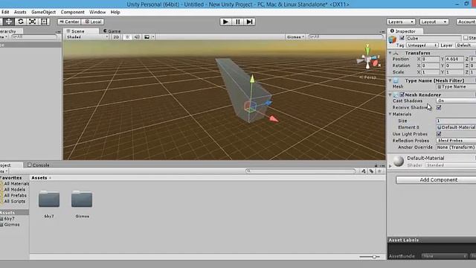Image resolution: width=476 pixels, height=268 pixels.
Task: Open the GameObject menu
Action: [x=43, y=12]
